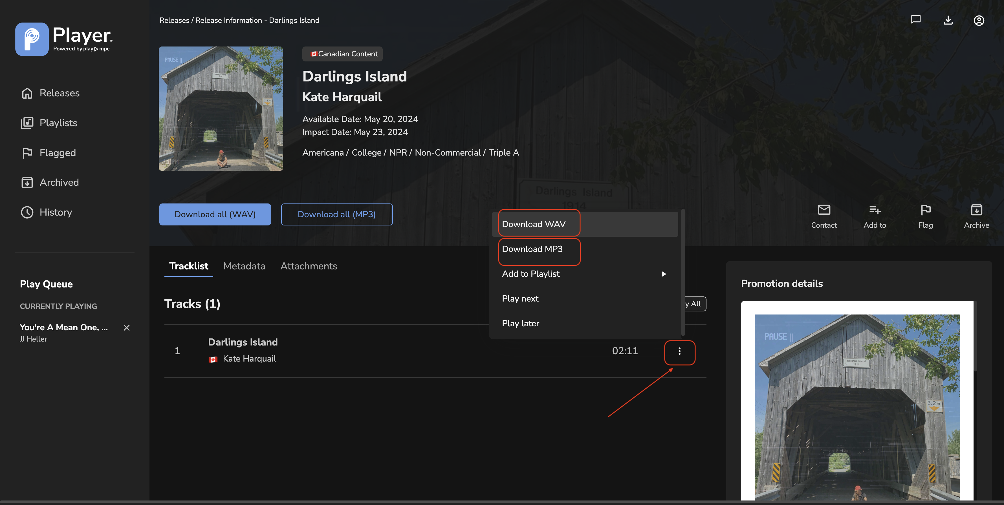Viewport: 1004px width, 505px height.
Task: Click You're A Mean One in Play Queue
Action: (64, 327)
